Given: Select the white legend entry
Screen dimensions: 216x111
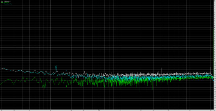Looking at the screenshot, I should point(7,1).
